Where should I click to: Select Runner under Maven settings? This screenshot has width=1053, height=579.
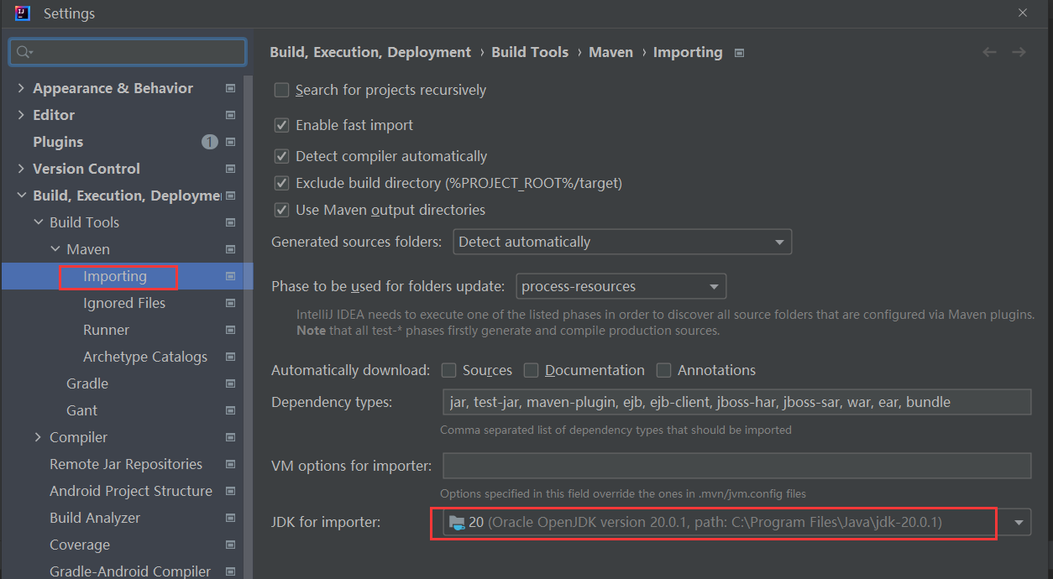pos(106,330)
